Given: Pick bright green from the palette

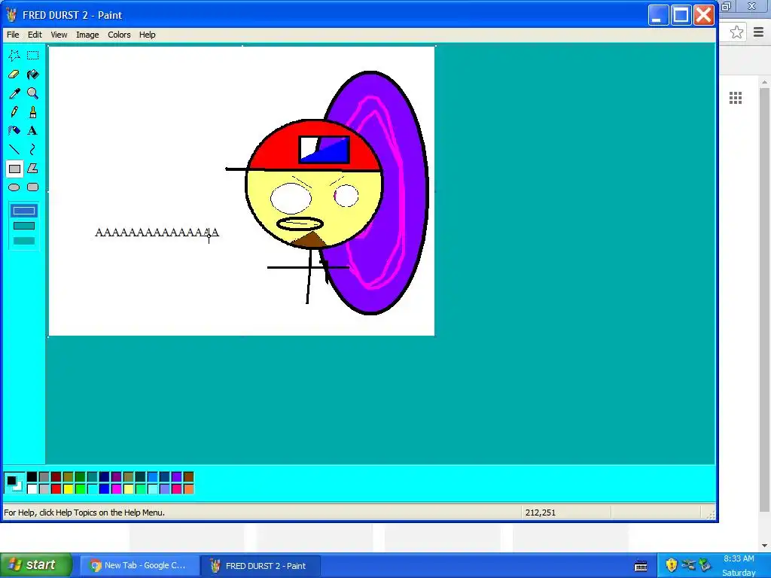Looking at the screenshot, I should coord(80,489).
